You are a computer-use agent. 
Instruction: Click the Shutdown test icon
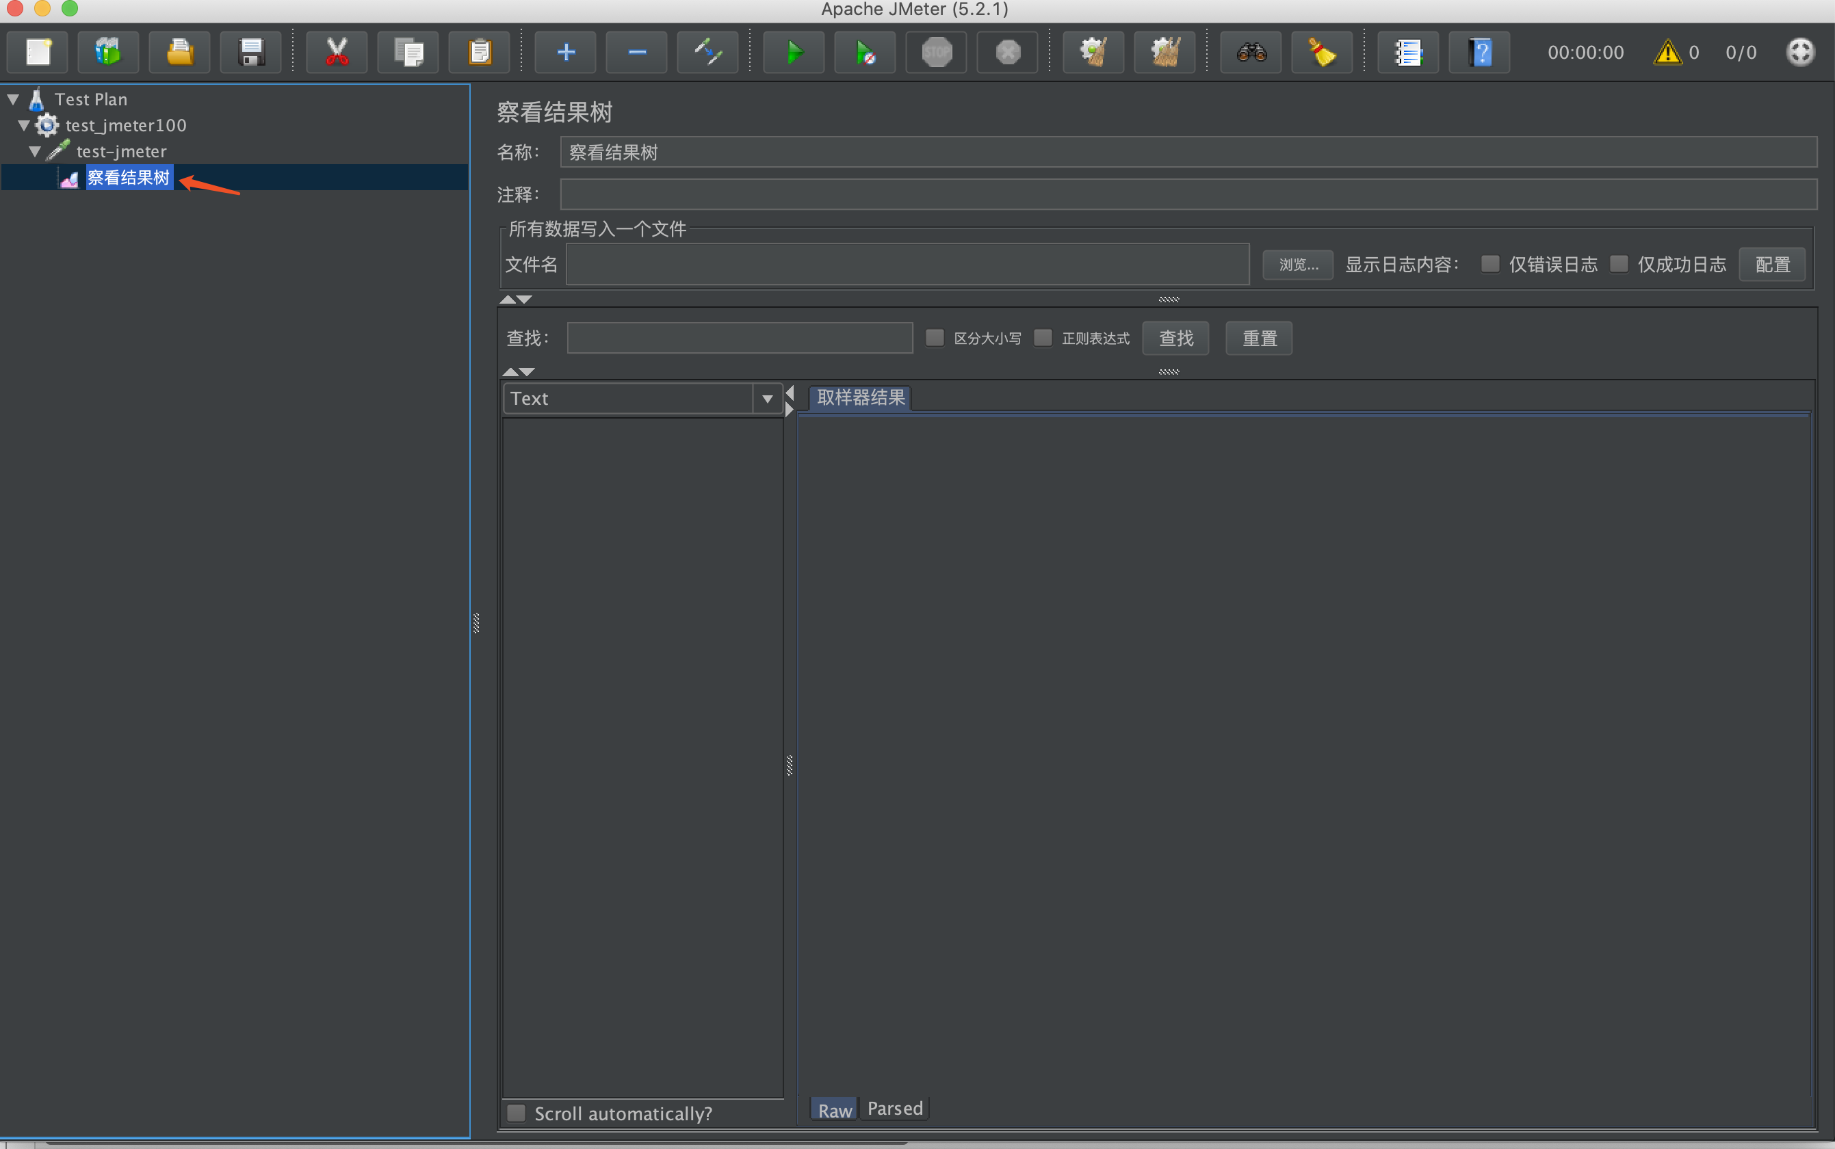point(1008,53)
